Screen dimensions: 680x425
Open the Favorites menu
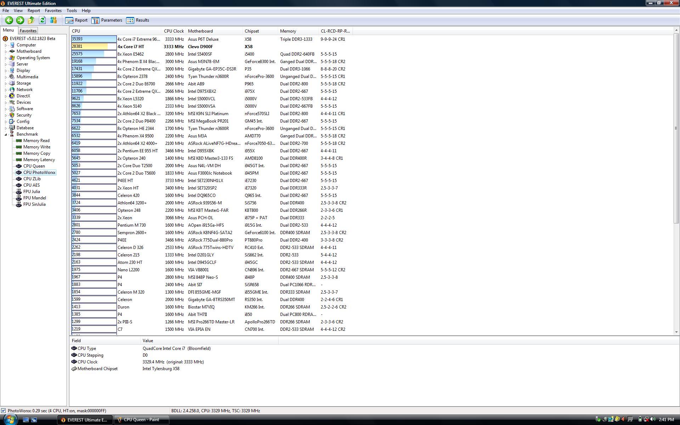point(53,11)
